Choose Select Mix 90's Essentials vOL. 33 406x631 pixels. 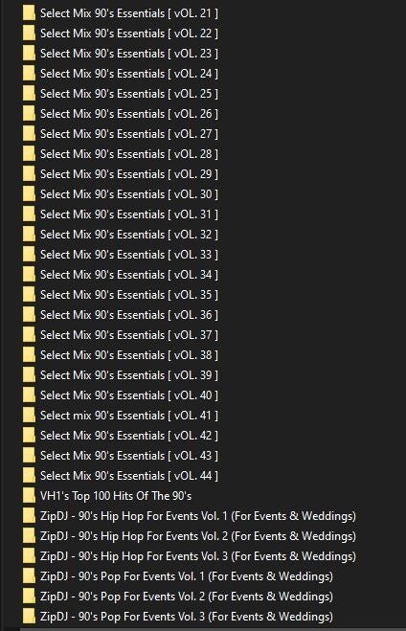coord(128,255)
